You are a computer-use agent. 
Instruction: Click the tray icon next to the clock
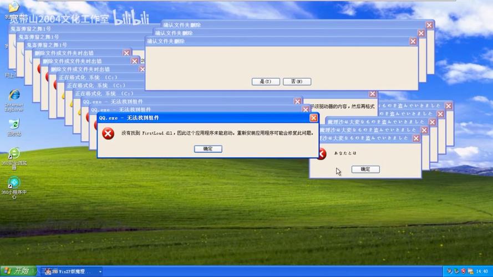[471, 271]
